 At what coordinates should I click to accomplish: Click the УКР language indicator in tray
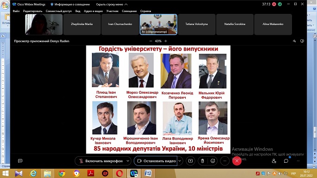pyautogui.click(x=293, y=173)
